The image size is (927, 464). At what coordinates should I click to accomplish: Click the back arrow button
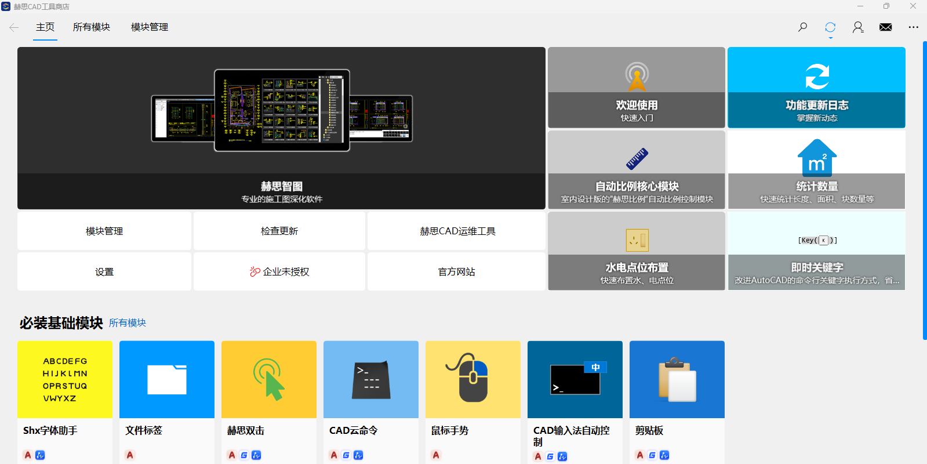[x=14, y=27]
